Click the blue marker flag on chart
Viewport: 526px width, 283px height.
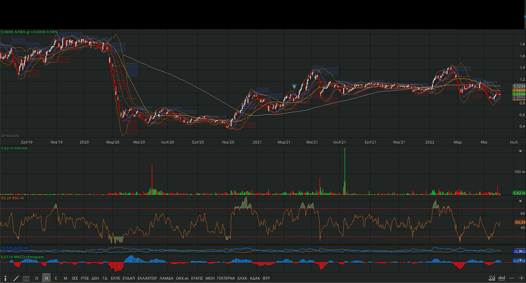click(x=295, y=86)
